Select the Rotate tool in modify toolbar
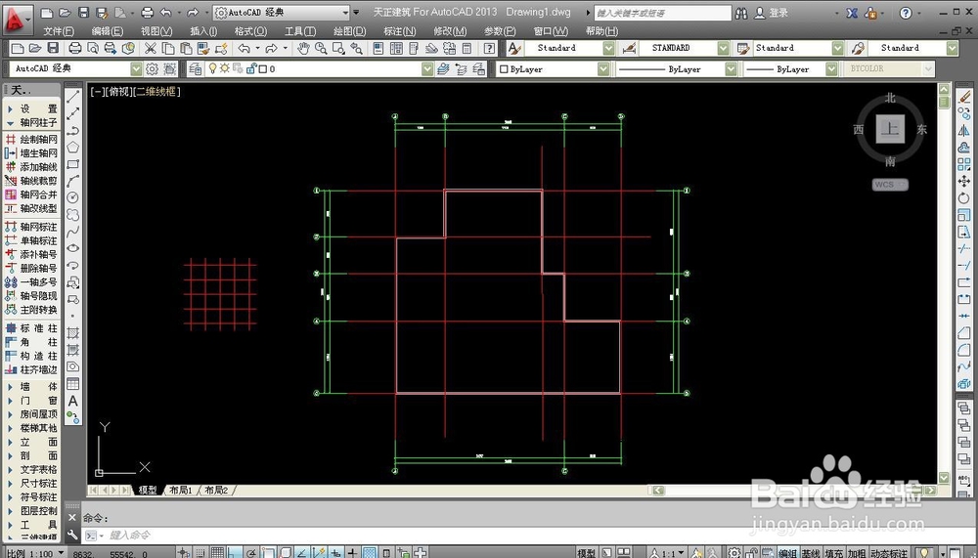 (x=964, y=197)
